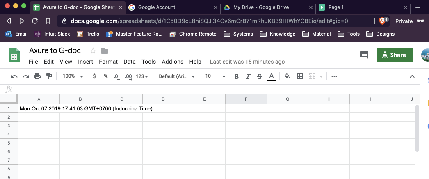Click the move to folder icon
The width and height of the screenshot is (429, 179).
pyautogui.click(x=105, y=51)
